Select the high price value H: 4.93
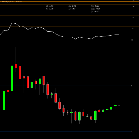Image resolution: width=139 pixels, height=139 pixels. point(72,6)
